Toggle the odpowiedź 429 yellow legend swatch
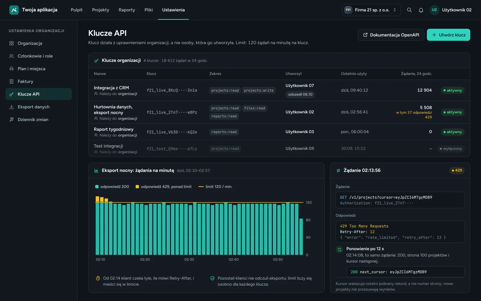 point(137,187)
